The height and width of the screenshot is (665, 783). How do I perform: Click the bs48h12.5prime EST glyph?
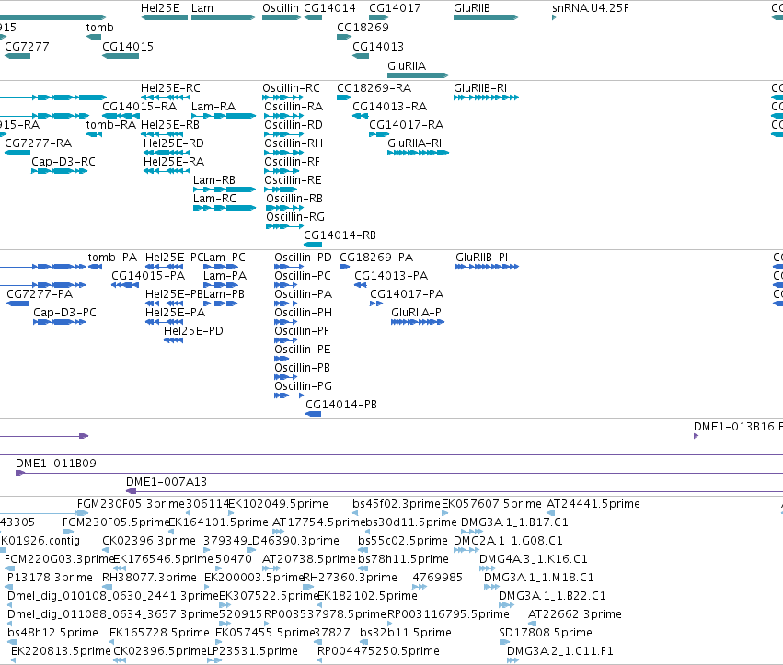[11, 642]
